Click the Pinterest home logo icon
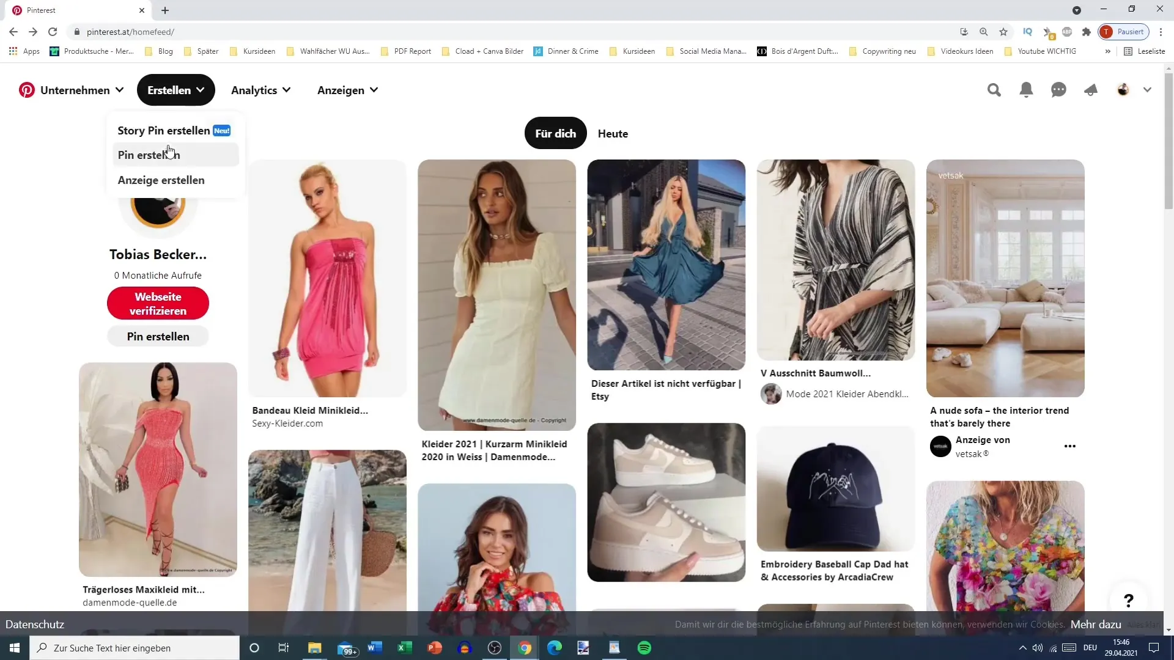Screen dimensions: 1174x660 point(27,89)
